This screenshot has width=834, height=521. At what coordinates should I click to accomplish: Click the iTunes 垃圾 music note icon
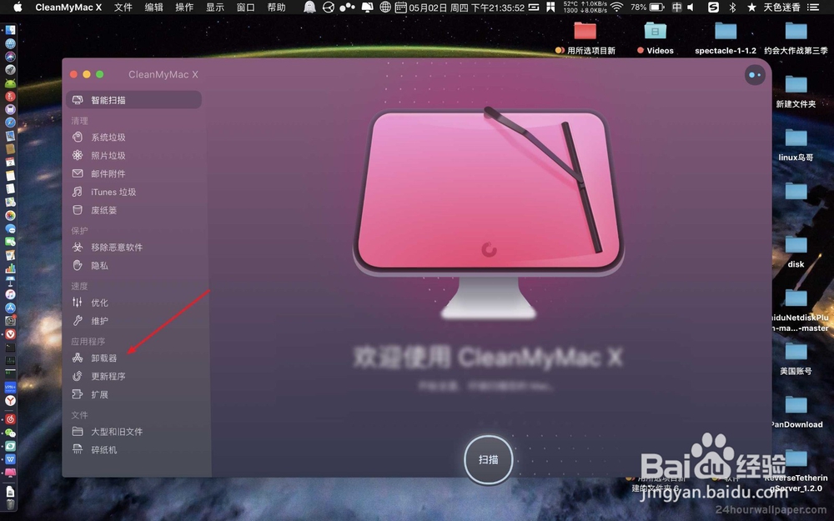pos(78,192)
